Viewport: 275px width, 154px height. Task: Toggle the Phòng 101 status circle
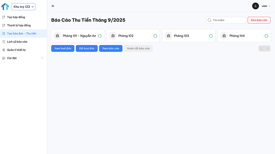click(x=100, y=36)
